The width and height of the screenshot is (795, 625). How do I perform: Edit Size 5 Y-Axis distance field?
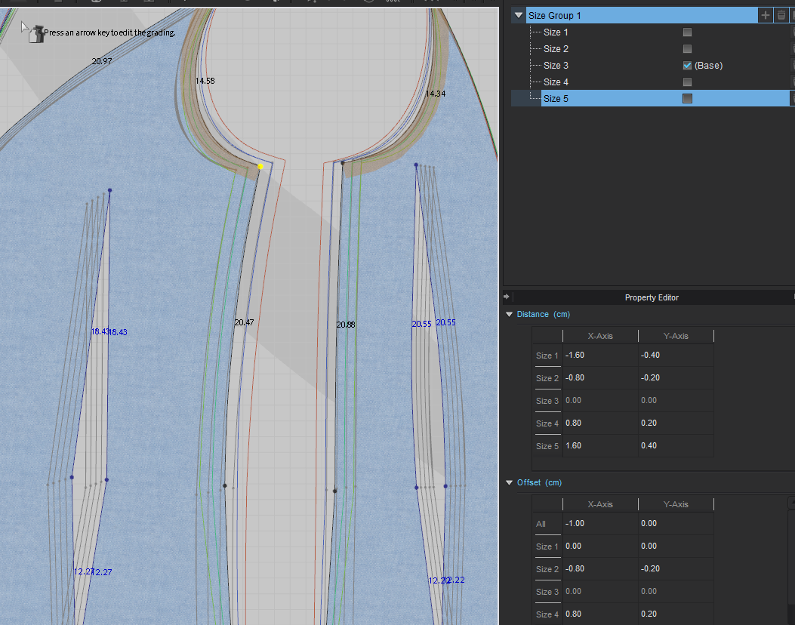click(675, 446)
